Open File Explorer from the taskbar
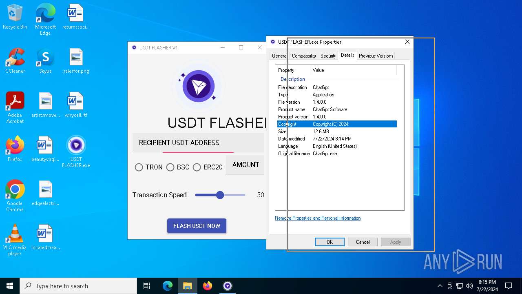Image resolution: width=522 pixels, height=294 pixels. click(x=188, y=286)
